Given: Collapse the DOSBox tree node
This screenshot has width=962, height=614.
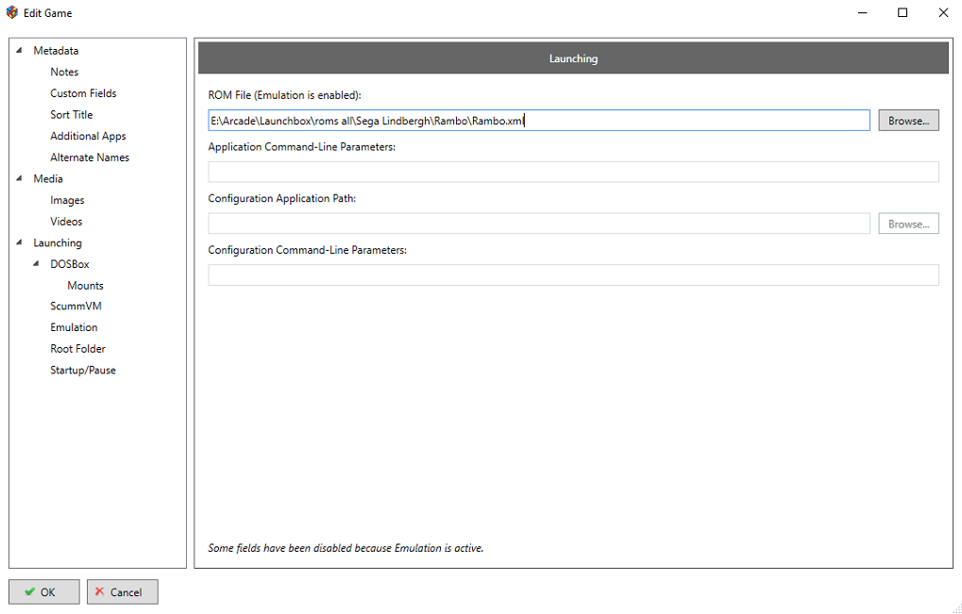Looking at the screenshot, I should click(x=36, y=264).
